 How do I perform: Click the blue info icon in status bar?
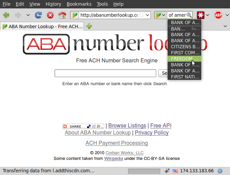tap(220, 171)
